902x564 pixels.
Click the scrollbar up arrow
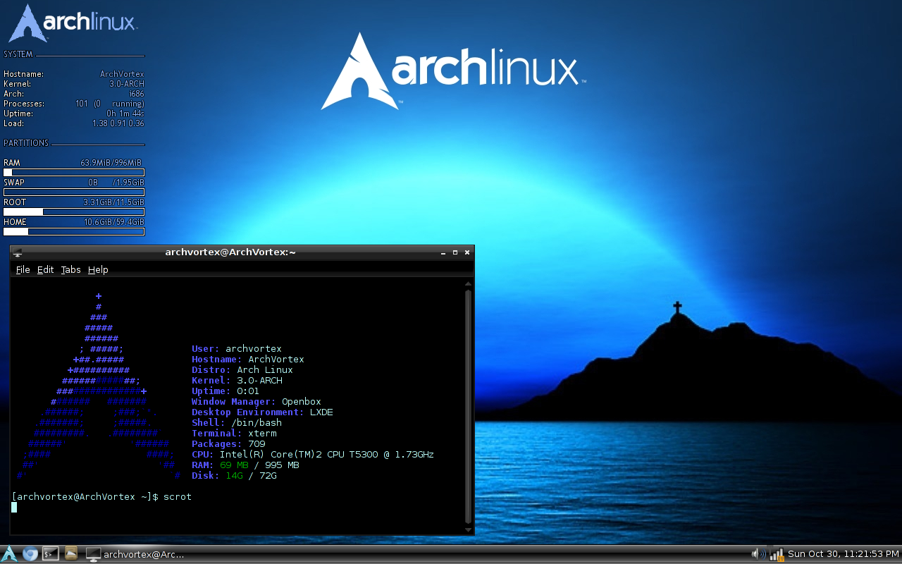click(x=467, y=284)
